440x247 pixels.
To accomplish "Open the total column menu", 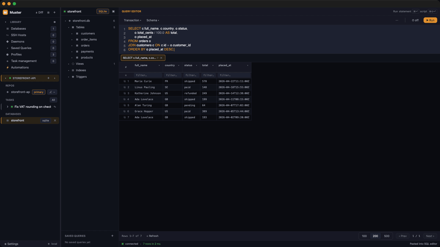I will (x=213, y=65).
